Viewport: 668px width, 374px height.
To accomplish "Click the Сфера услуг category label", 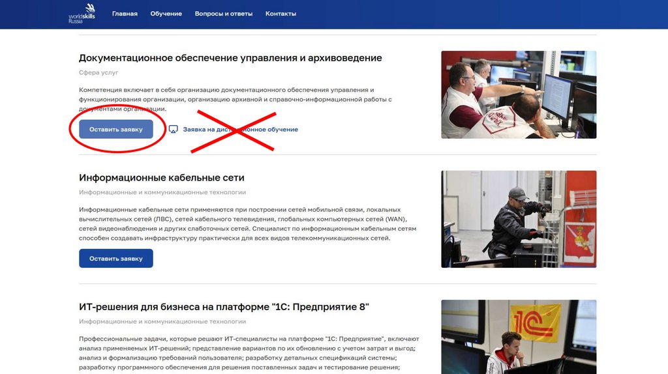I will pos(99,72).
